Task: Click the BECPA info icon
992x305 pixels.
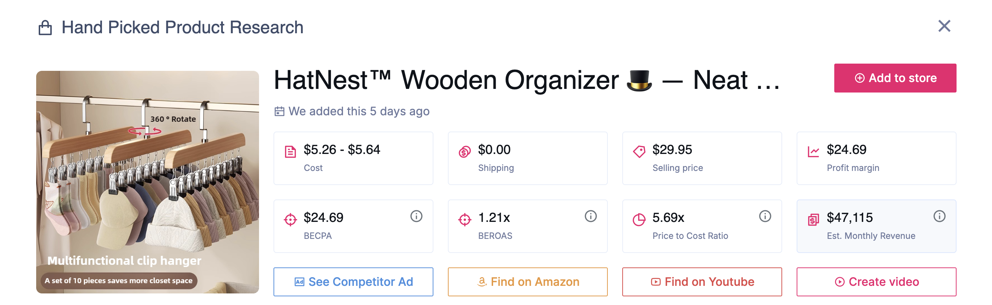Action: pyautogui.click(x=416, y=216)
